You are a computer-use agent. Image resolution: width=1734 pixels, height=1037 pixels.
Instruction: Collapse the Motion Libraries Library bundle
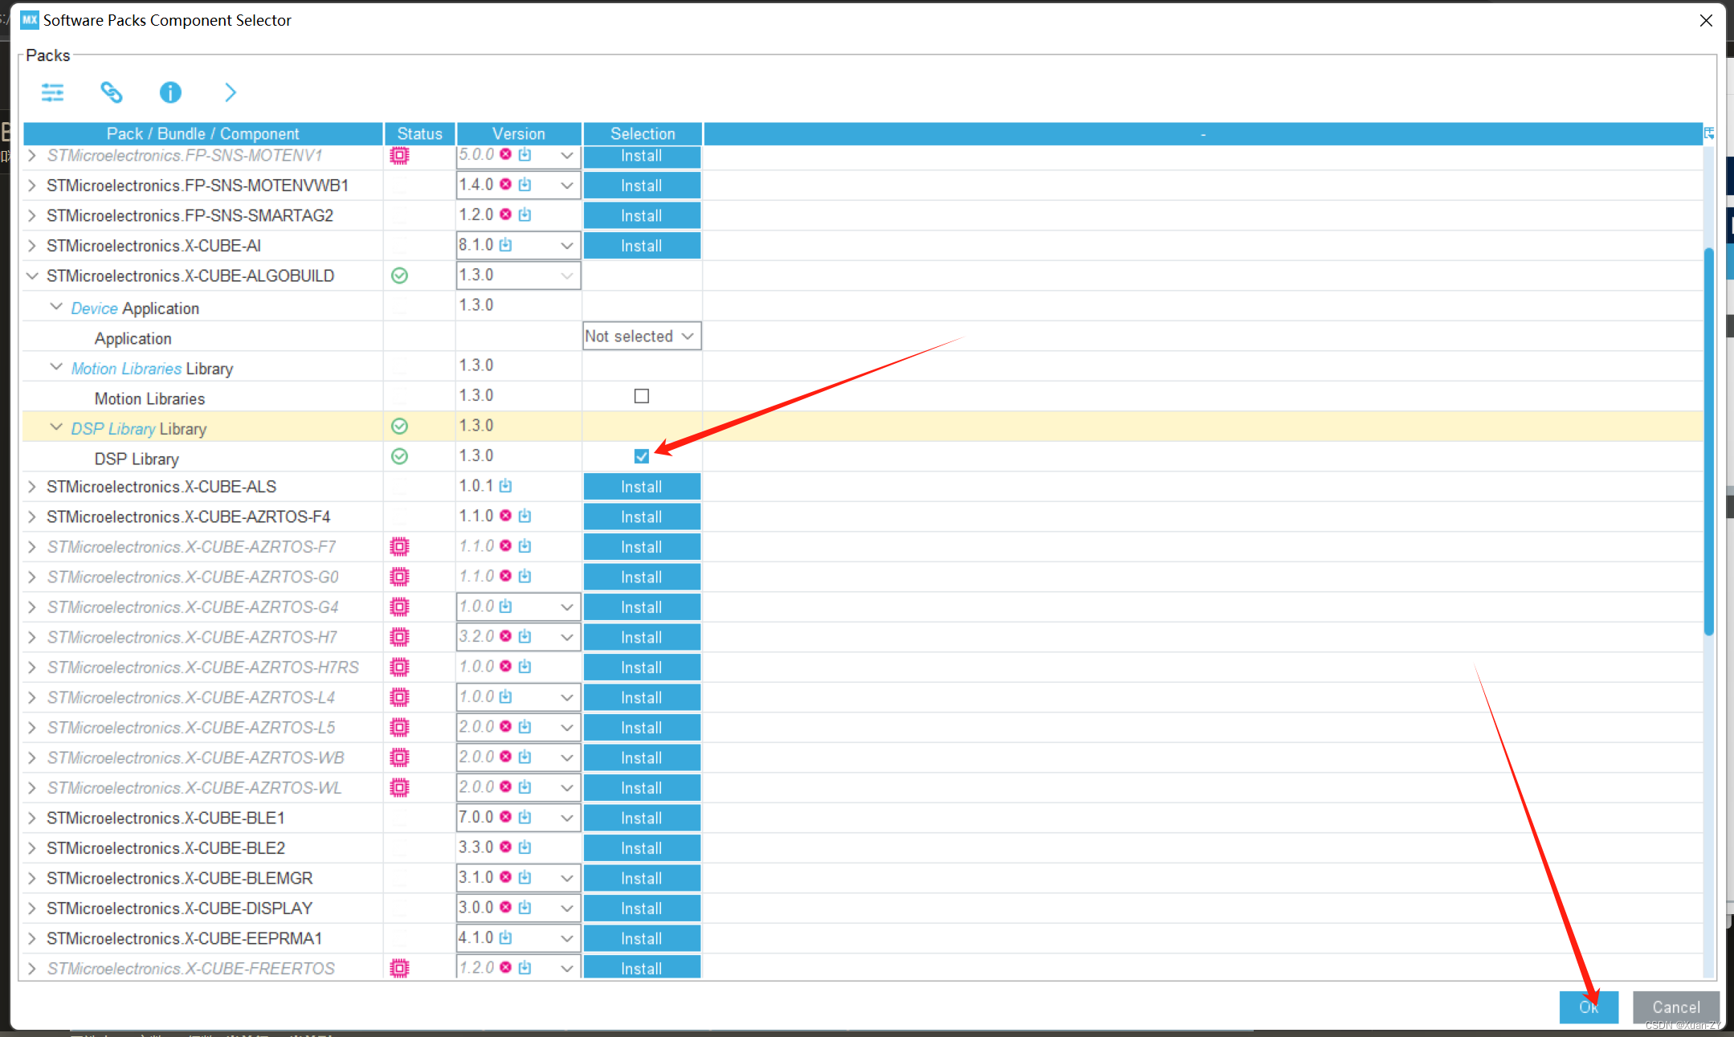[x=56, y=367]
